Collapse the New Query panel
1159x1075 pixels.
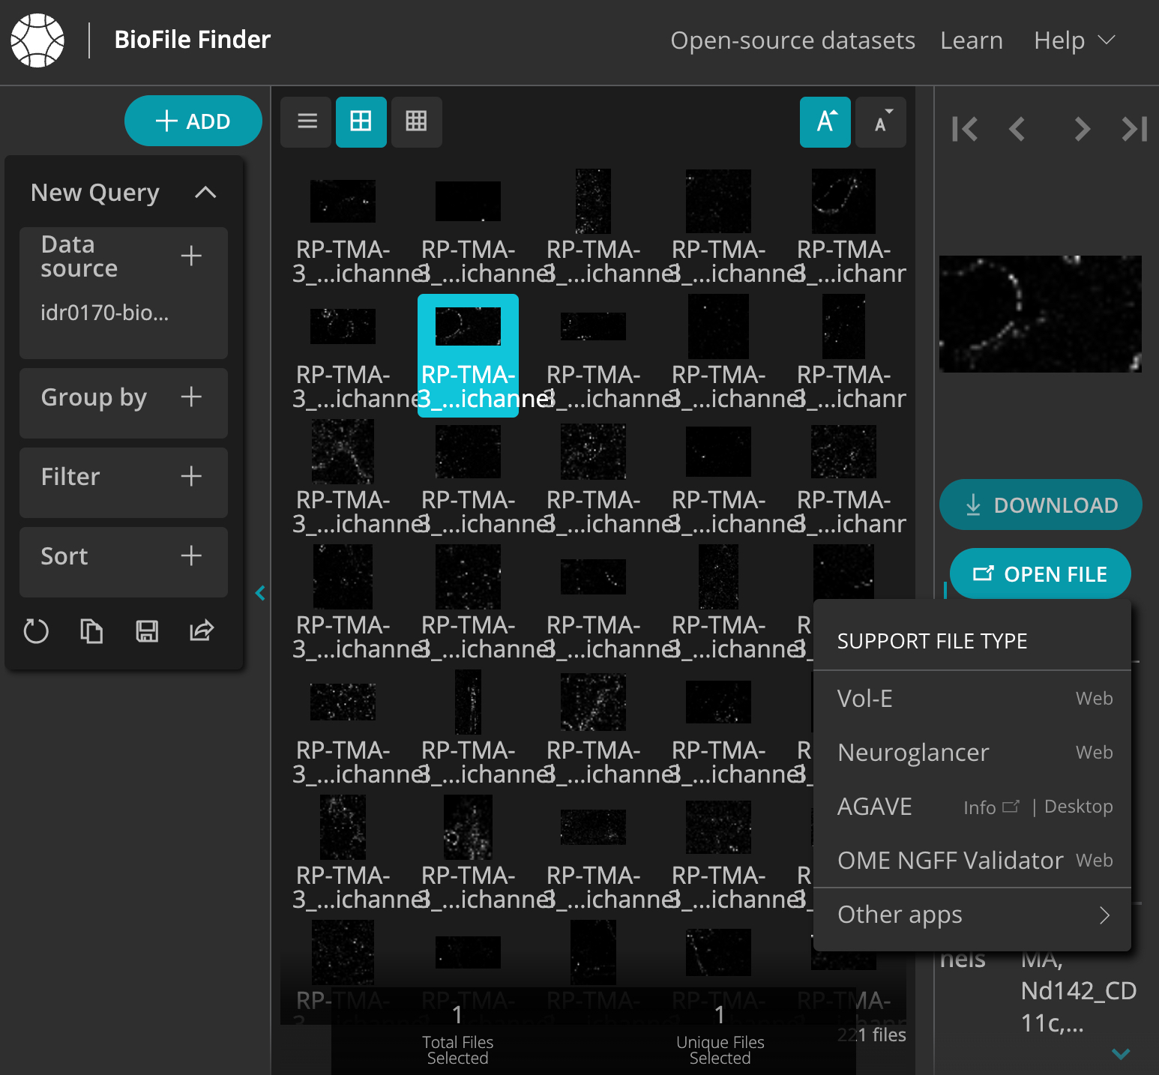[x=205, y=193]
